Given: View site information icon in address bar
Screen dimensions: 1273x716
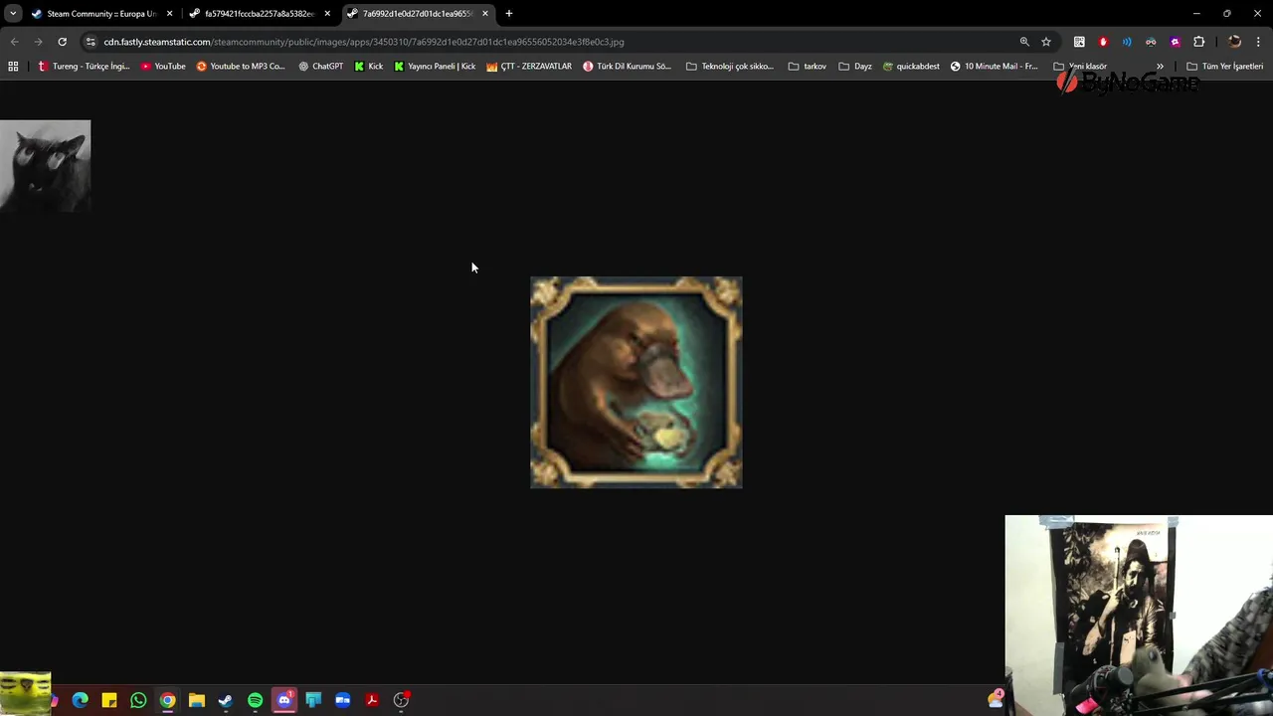Looking at the screenshot, I should (x=91, y=42).
